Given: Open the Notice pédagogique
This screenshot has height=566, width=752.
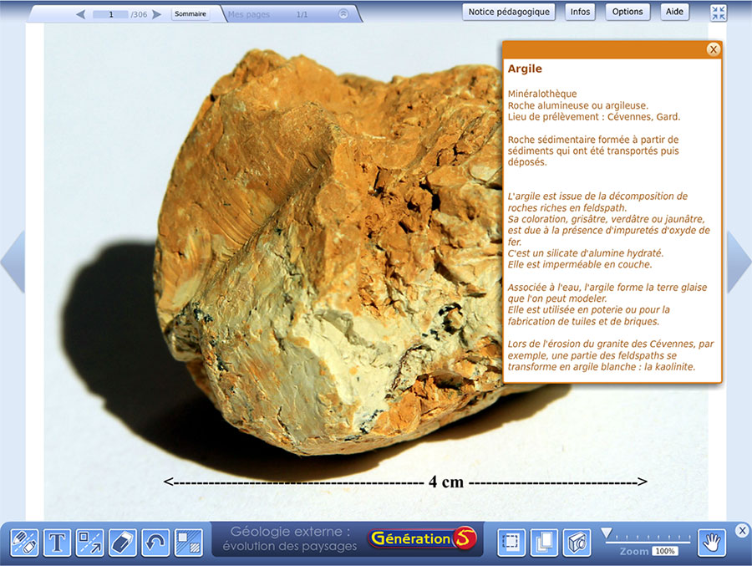Looking at the screenshot, I should tap(509, 12).
